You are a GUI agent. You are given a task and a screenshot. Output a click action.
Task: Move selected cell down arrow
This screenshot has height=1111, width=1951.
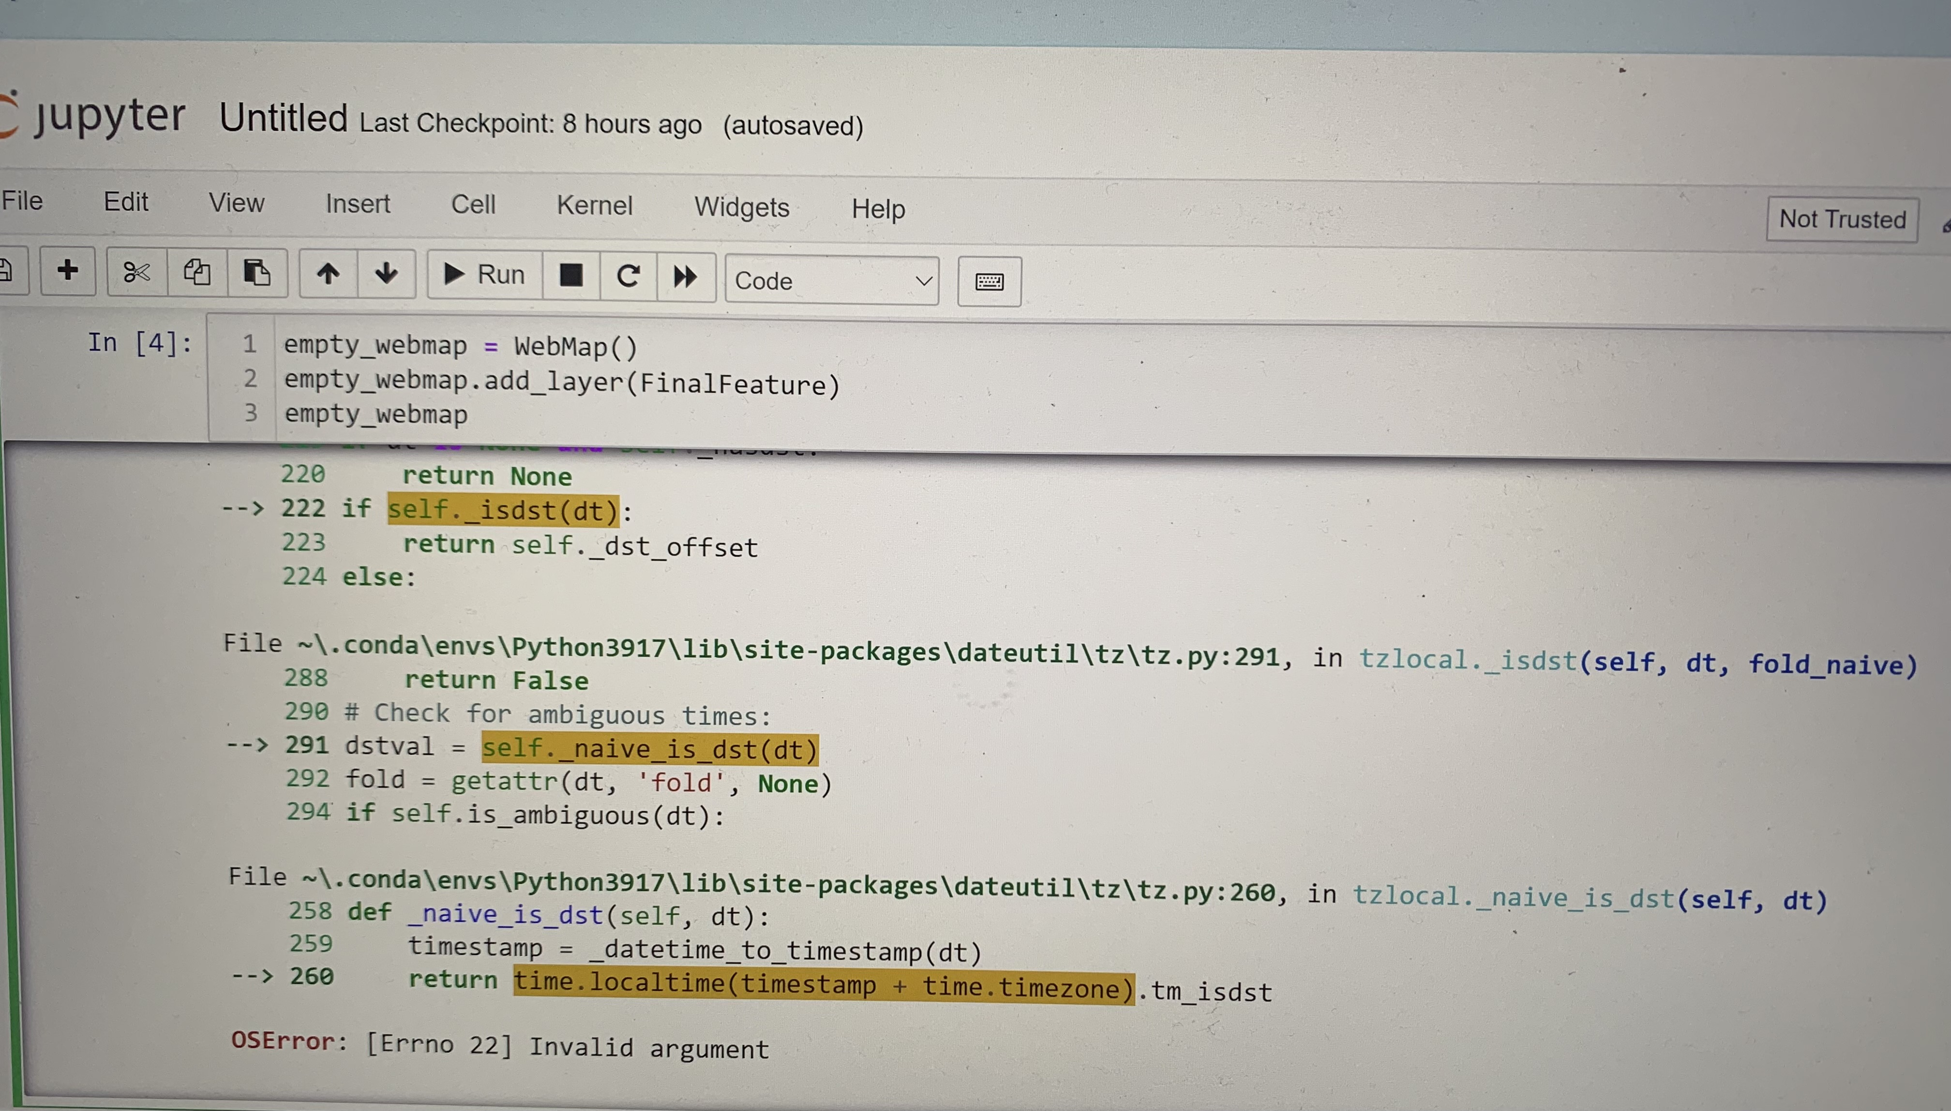pyautogui.click(x=386, y=273)
